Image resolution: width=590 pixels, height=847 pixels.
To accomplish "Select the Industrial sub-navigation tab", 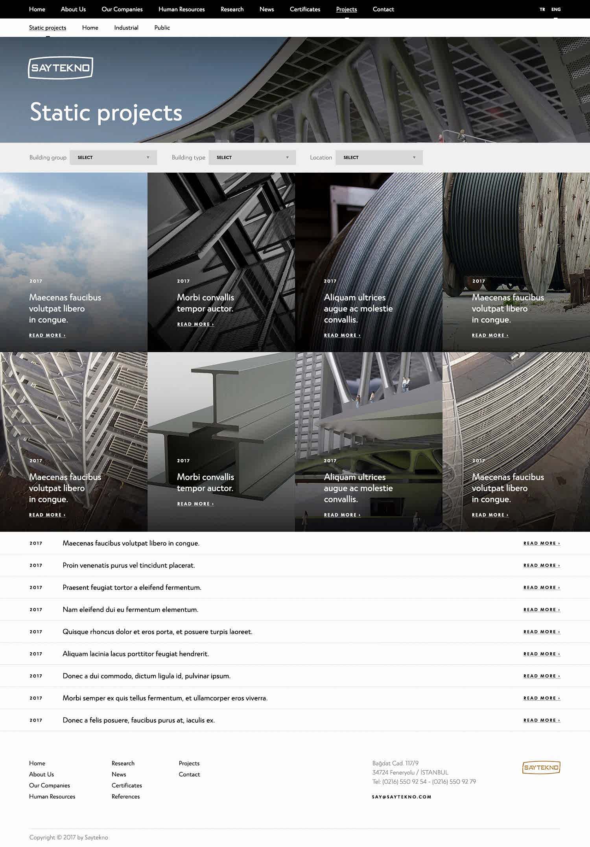I will coord(126,28).
